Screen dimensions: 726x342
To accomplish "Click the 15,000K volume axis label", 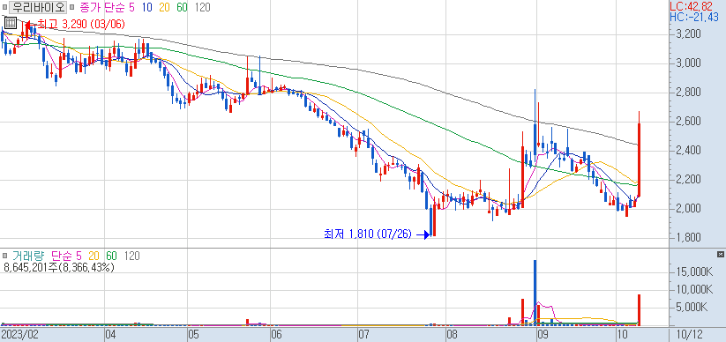I will point(694,271).
